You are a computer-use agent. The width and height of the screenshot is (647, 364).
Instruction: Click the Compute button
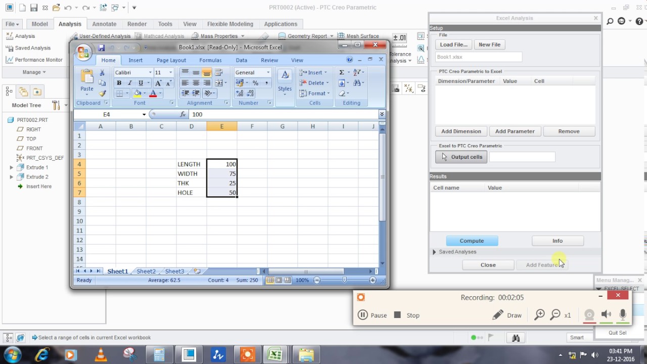point(472,241)
